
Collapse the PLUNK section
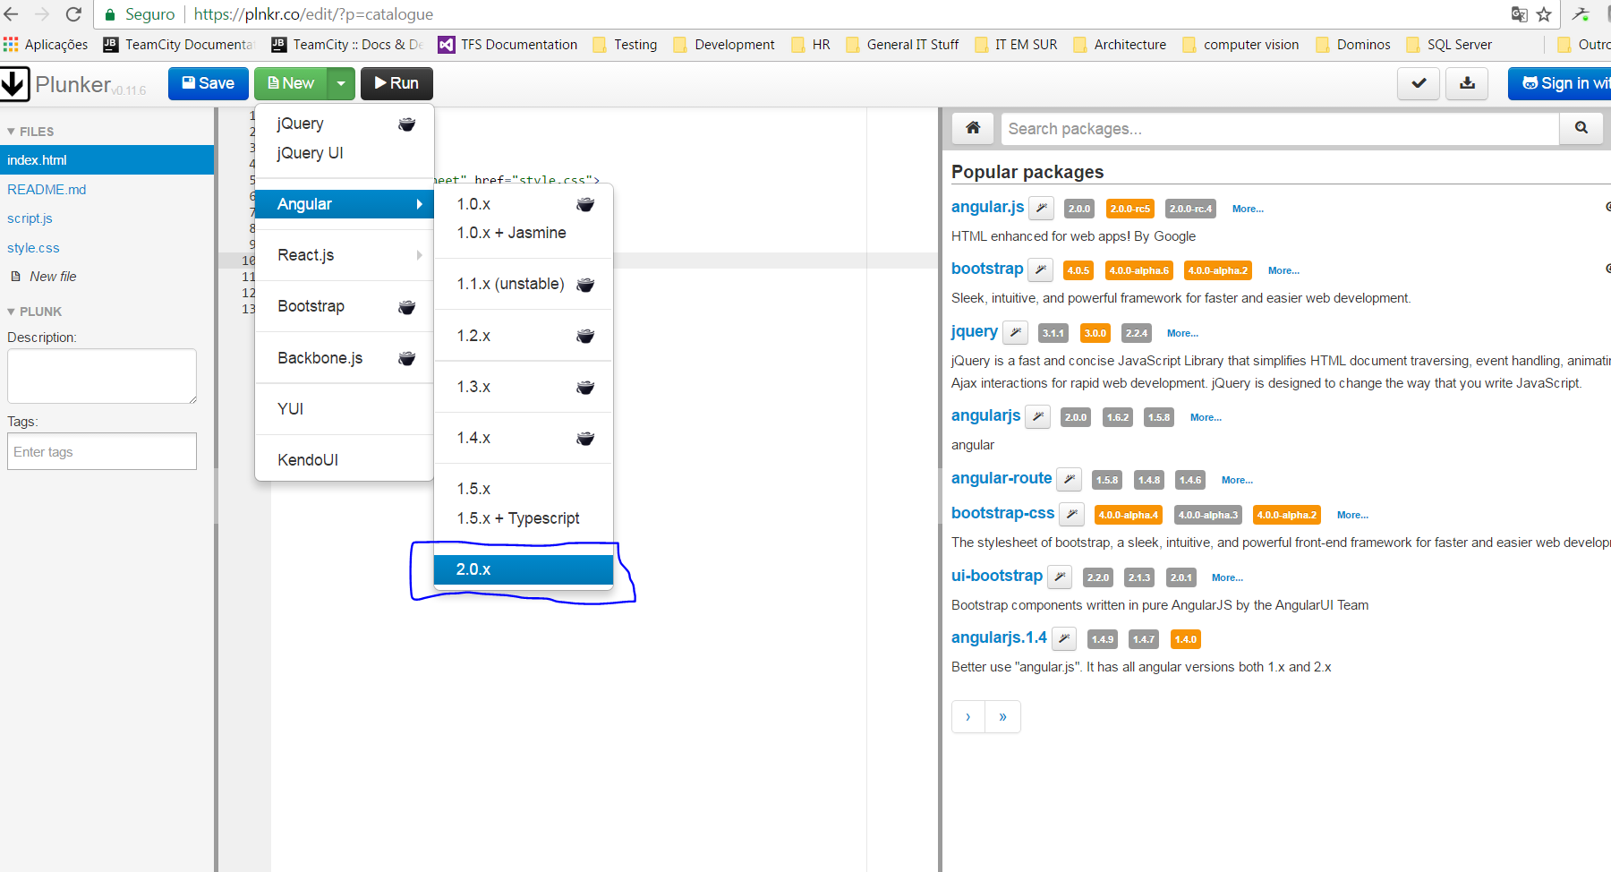(34, 312)
